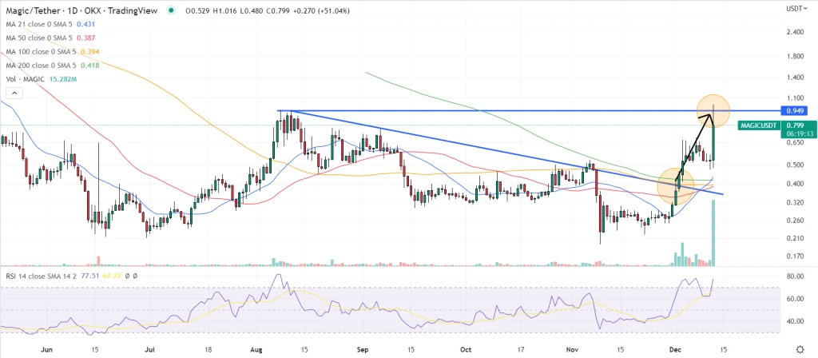
Task: Click the MAGICUSDT symbol label
Action: (759, 125)
